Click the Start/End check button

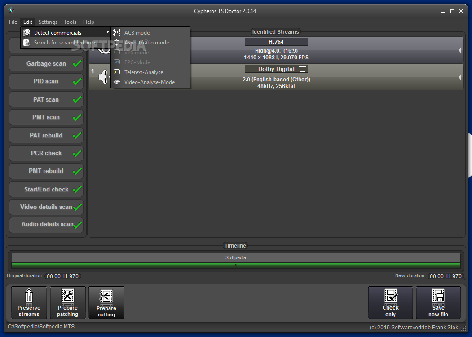pyautogui.click(x=46, y=189)
